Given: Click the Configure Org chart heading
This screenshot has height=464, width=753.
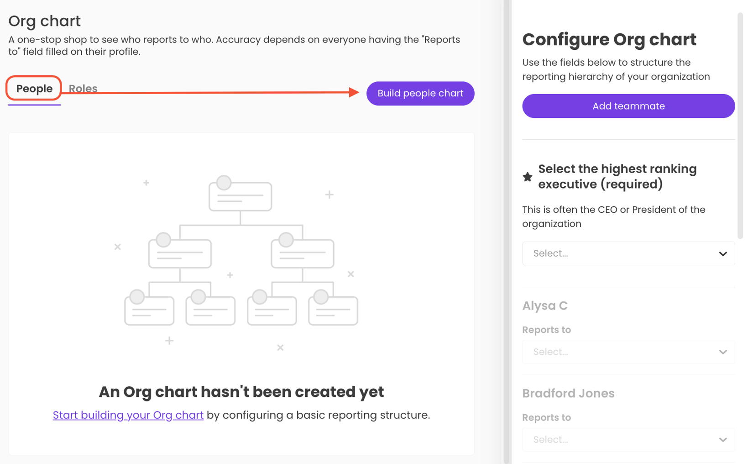Looking at the screenshot, I should (x=609, y=40).
